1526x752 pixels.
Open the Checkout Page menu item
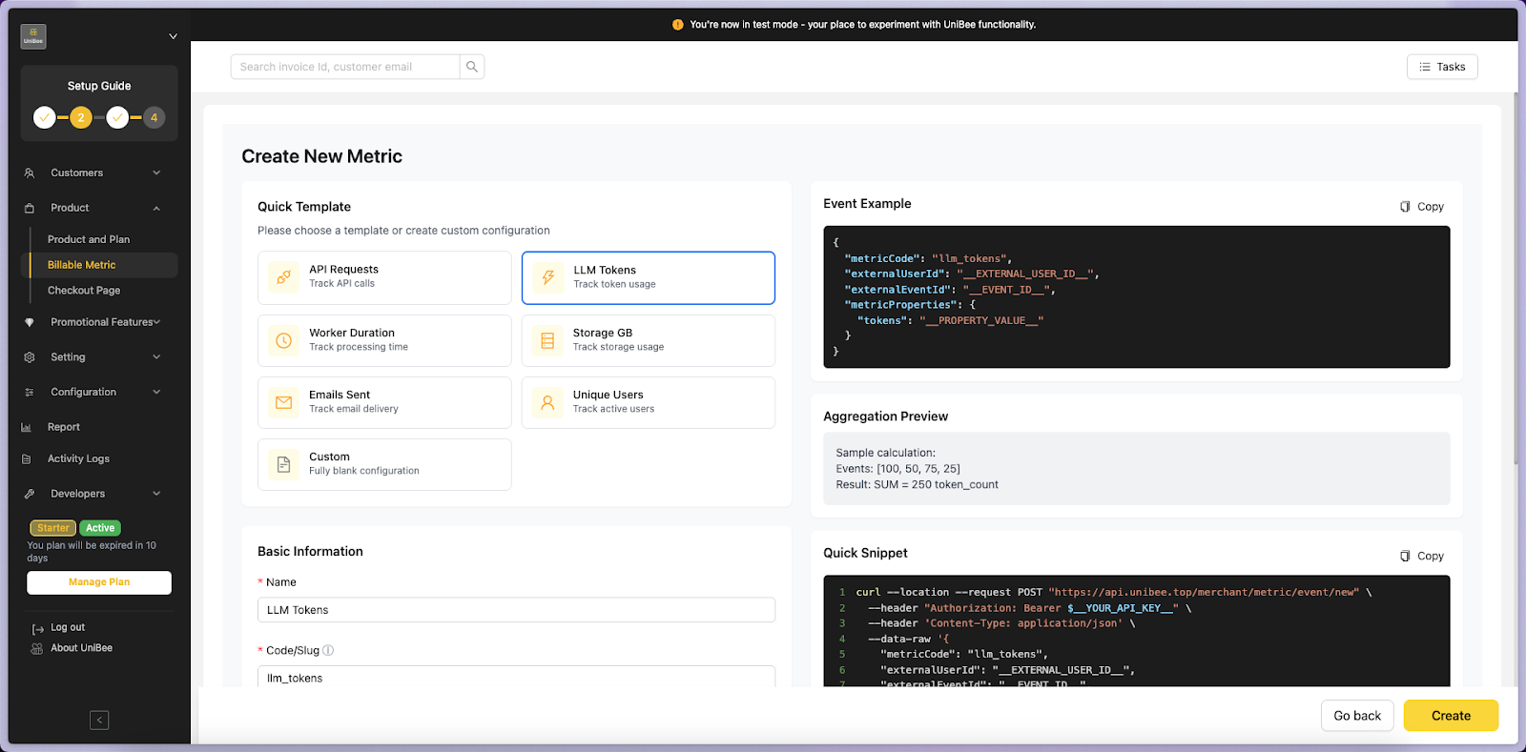pyautogui.click(x=84, y=291)
